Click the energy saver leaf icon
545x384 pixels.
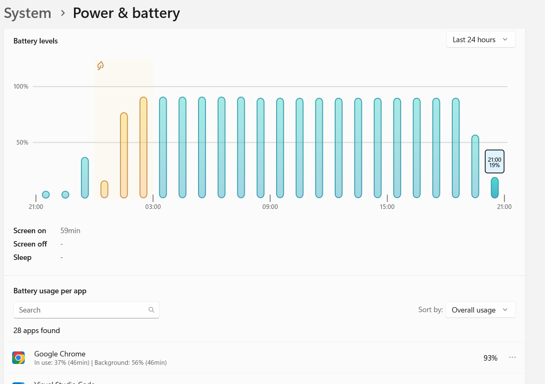coord(100,66)
